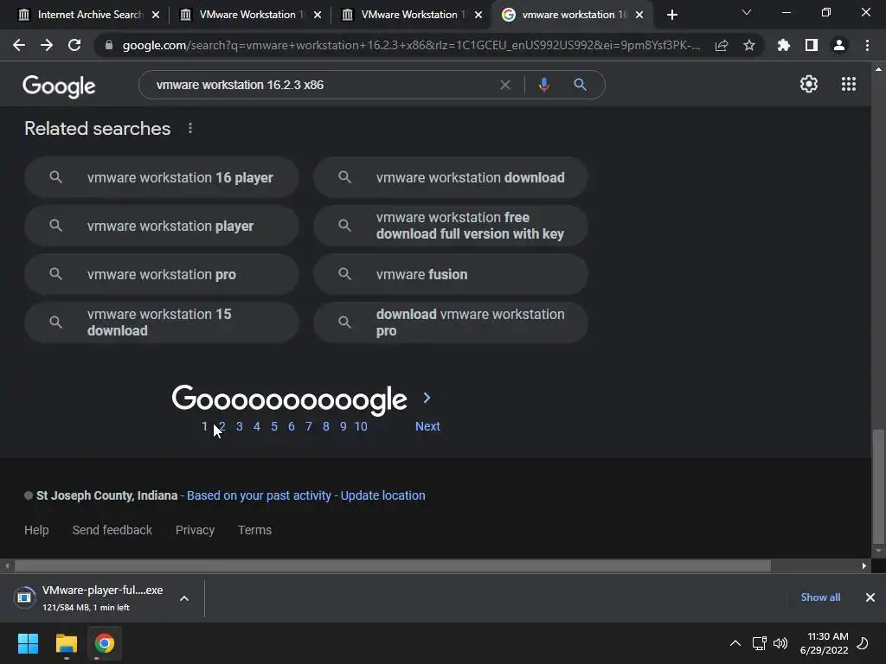886x664 pixels.
Task: Show hidden system tray icons
Action: point(735,643)
